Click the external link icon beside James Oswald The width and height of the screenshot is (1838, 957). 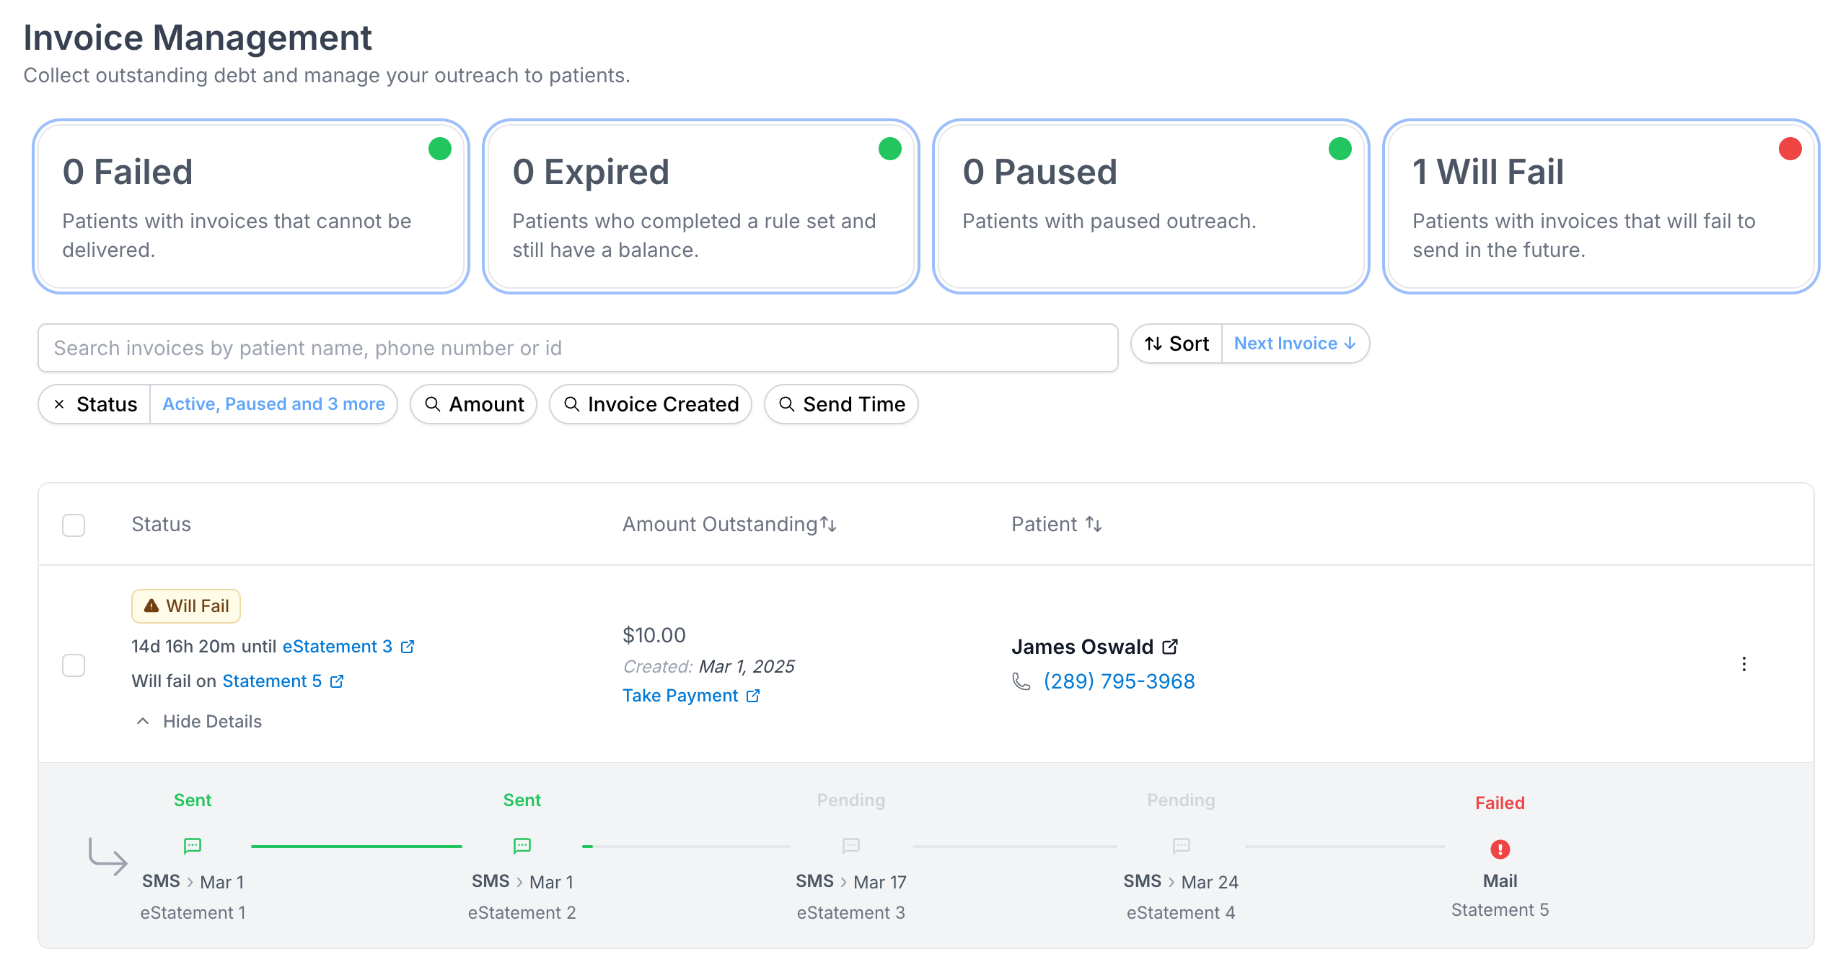point(1170,646)
